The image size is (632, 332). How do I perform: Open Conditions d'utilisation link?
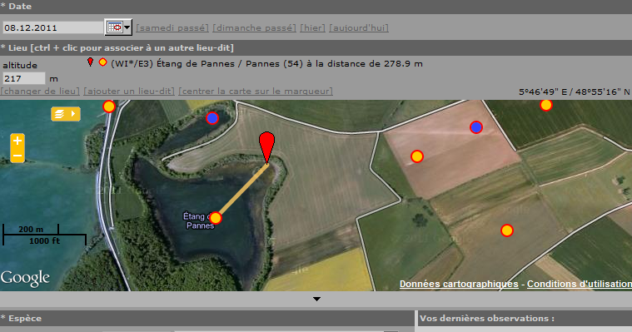(x=580, y=284)
